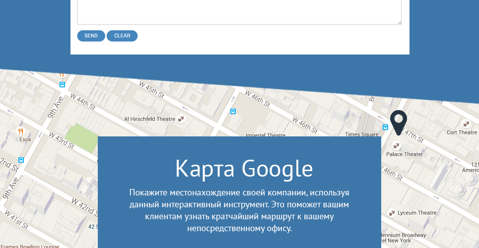Viewport: 479px width, 248px height.
Task: Click bus stop icon between W 45th and W 46th
Action: point(233,112)
